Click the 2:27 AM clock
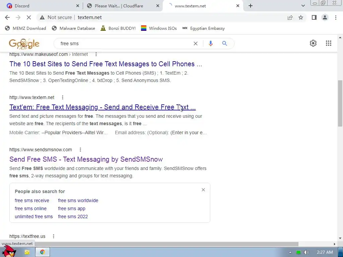The image size is (343, 257). click(x=325, y=252)
